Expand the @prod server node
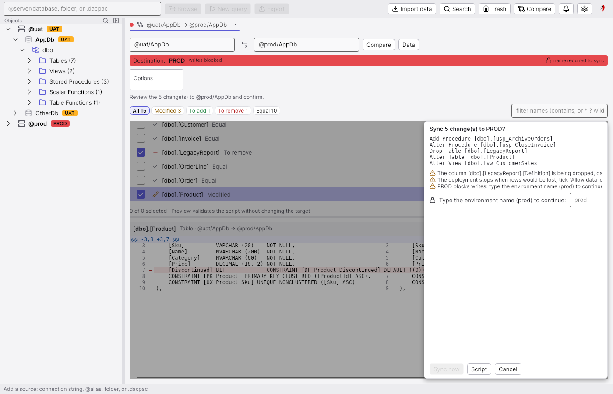The image size is (613, 394). 8,123
